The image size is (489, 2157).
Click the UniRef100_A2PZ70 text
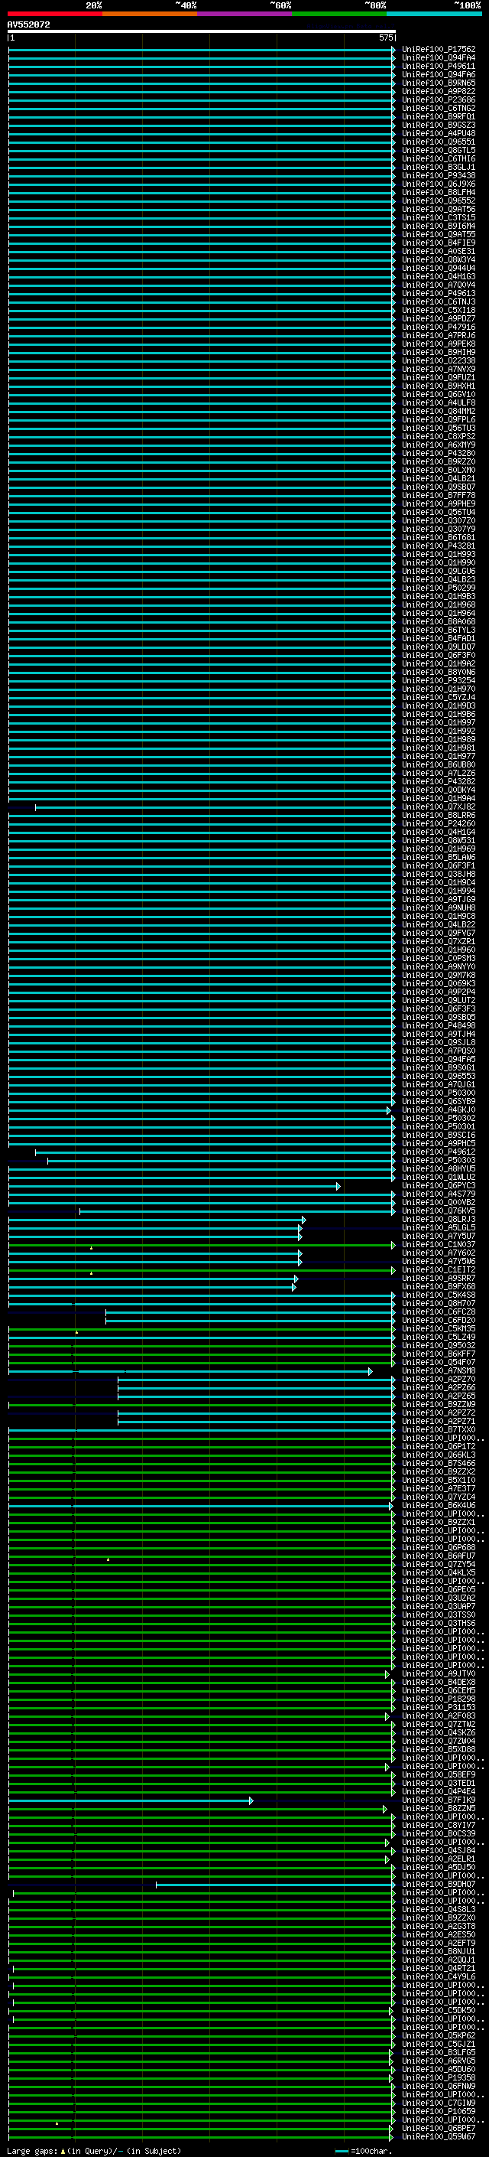tap(439, 1379)
